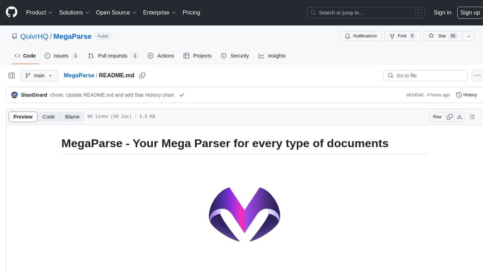Open the file History
This screenshot has height=271, width=483.
pos(466,95)
